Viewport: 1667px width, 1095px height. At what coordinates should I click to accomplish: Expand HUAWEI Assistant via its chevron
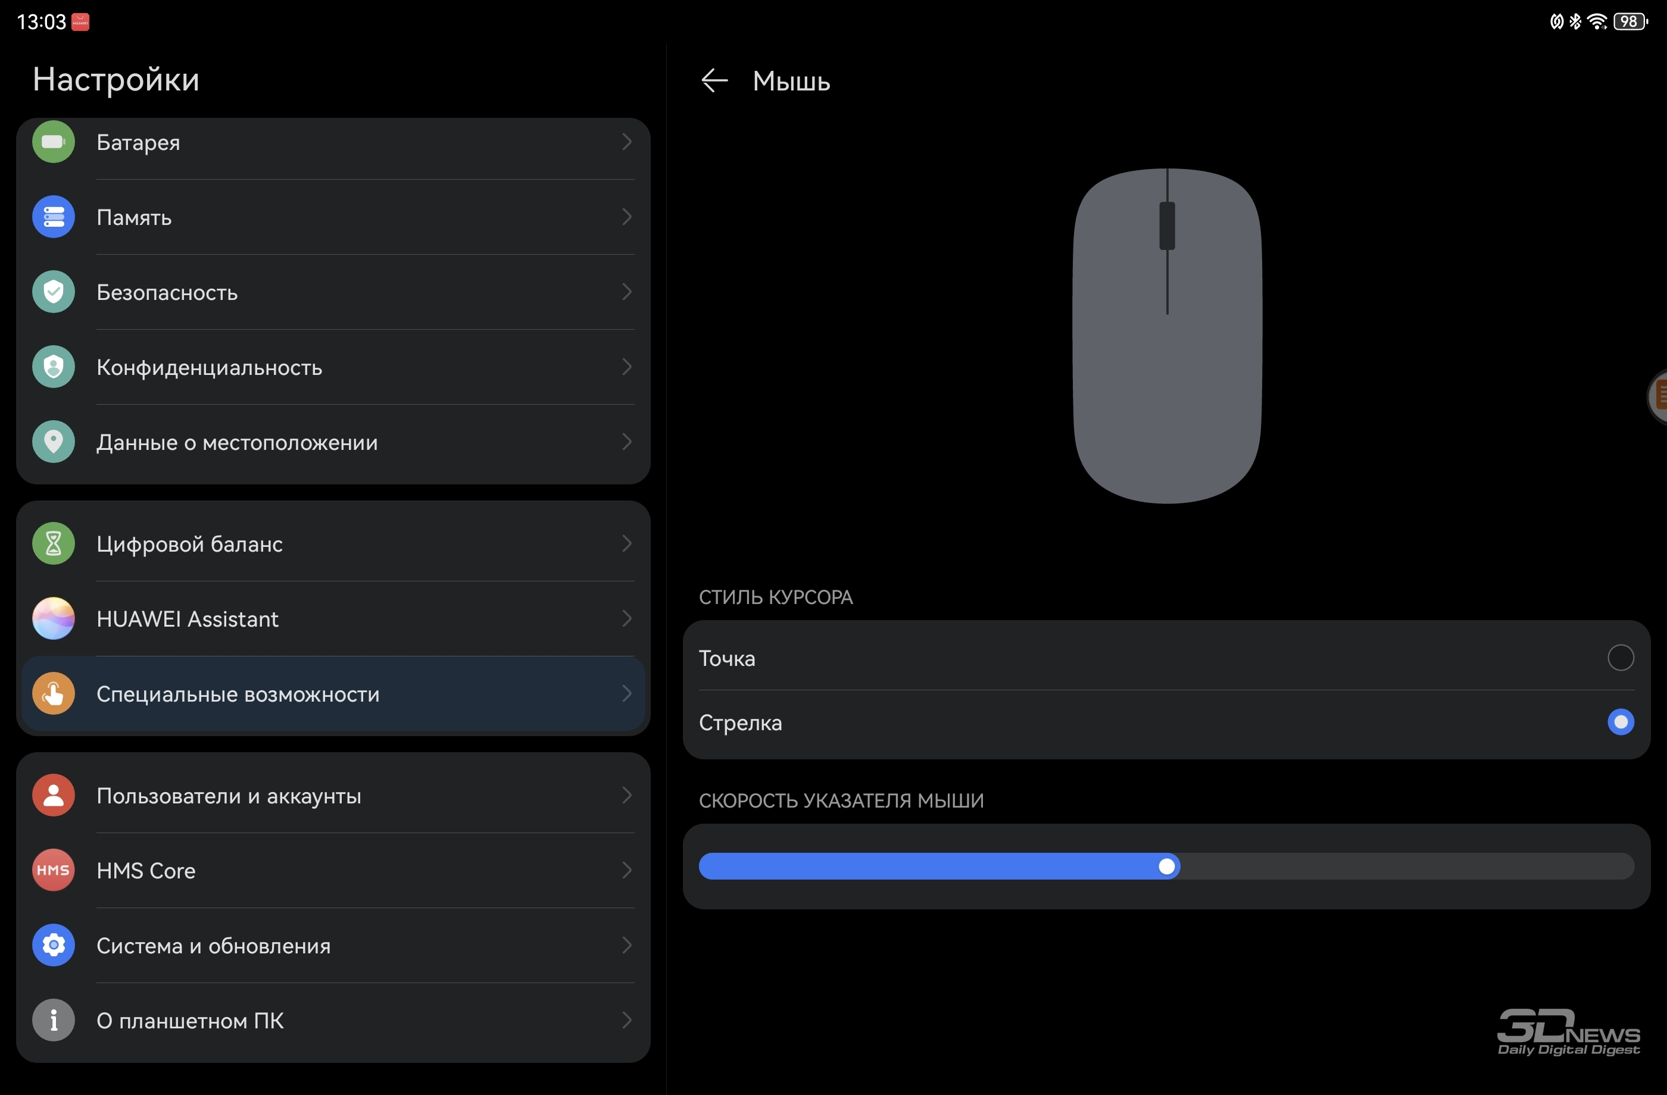pyautogui.click(x=627, y=618)
